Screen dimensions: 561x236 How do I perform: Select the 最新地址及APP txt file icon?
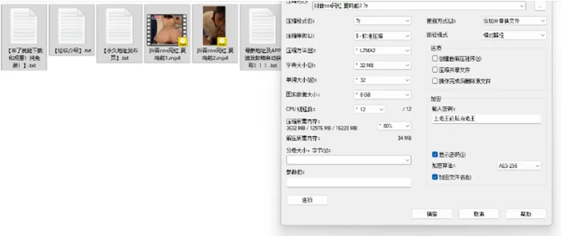pos(262,26)
